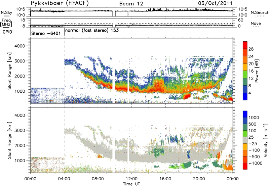Viewport: 269px width, 186px height.
Task: Click the 'Velocity [m s-1]' color bar label
Action: point(266,140)
